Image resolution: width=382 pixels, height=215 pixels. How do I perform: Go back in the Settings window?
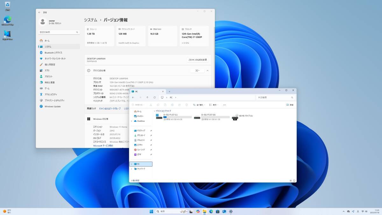click(39, 12)
